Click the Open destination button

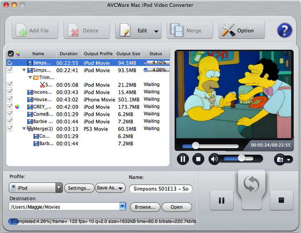pos(176,207)
